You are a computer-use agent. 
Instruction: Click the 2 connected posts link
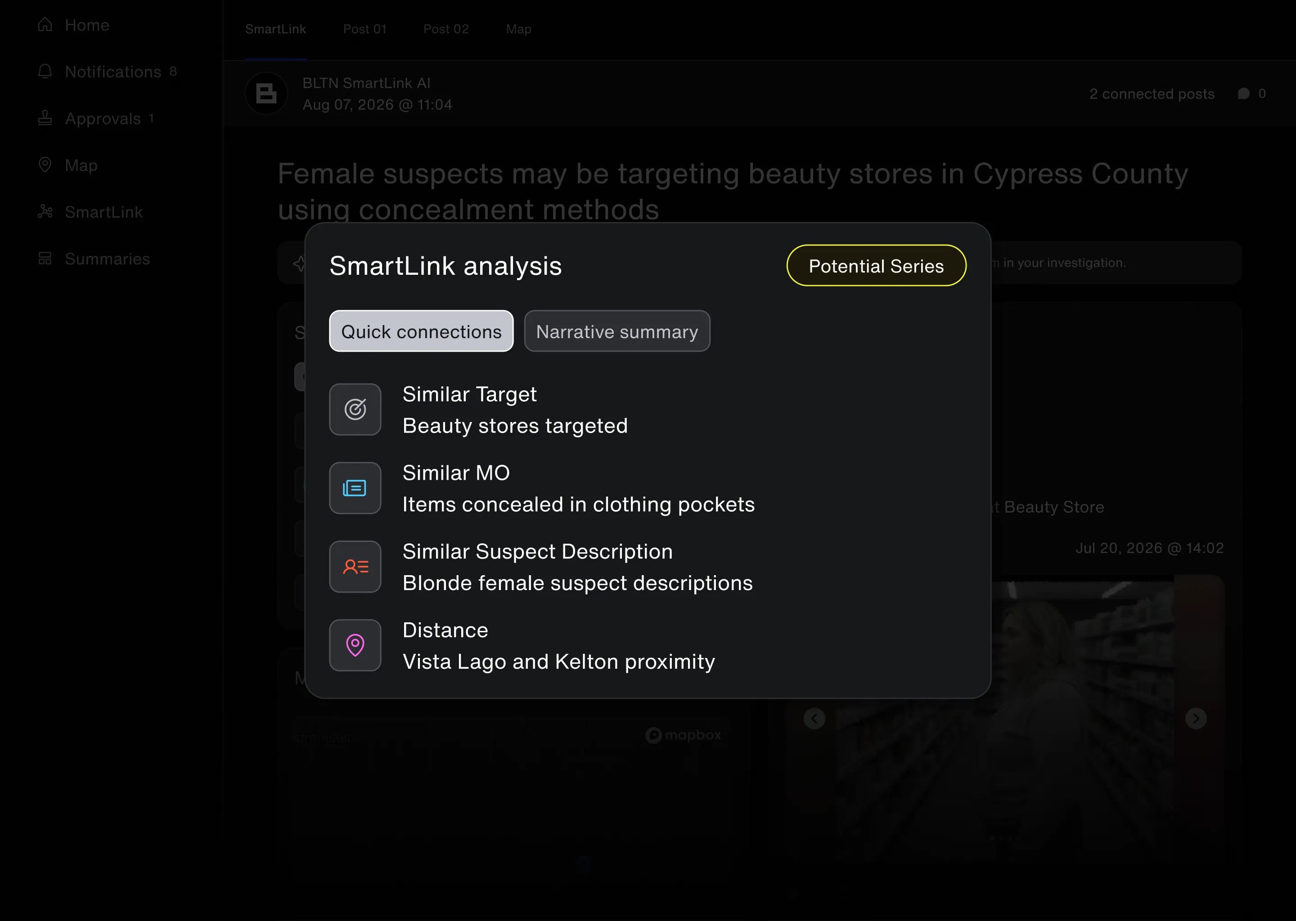click(1152, 94)
